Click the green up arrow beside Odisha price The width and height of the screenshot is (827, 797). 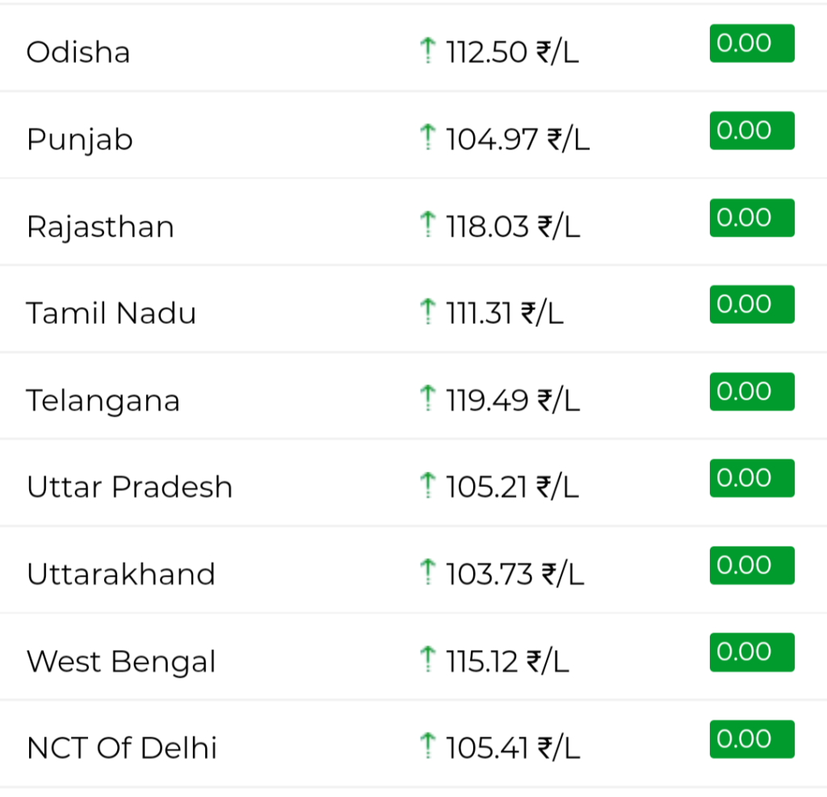[428, 51]
